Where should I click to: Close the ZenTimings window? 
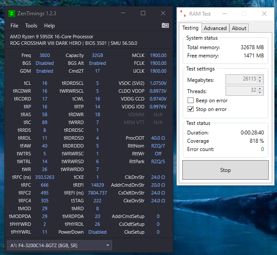[x=163, y=13]
